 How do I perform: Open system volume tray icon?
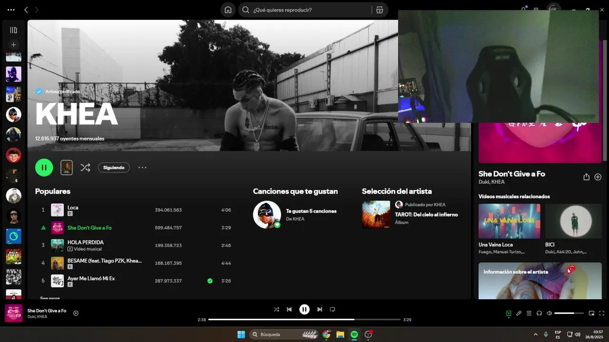578,334
